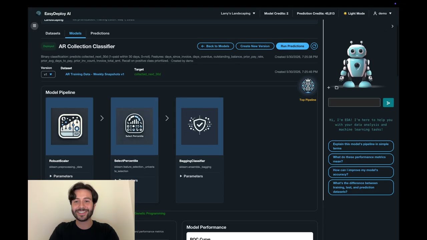Click the Created 5/30/2026, 7:25:46 PM timestamp
This screenshot has height=240, width=427.
[x=296, y=72]
